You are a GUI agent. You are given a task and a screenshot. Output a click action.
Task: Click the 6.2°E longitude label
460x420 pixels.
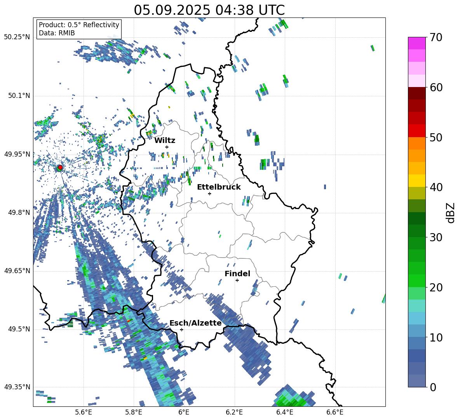pyautogui.click(x=234, y=412)
